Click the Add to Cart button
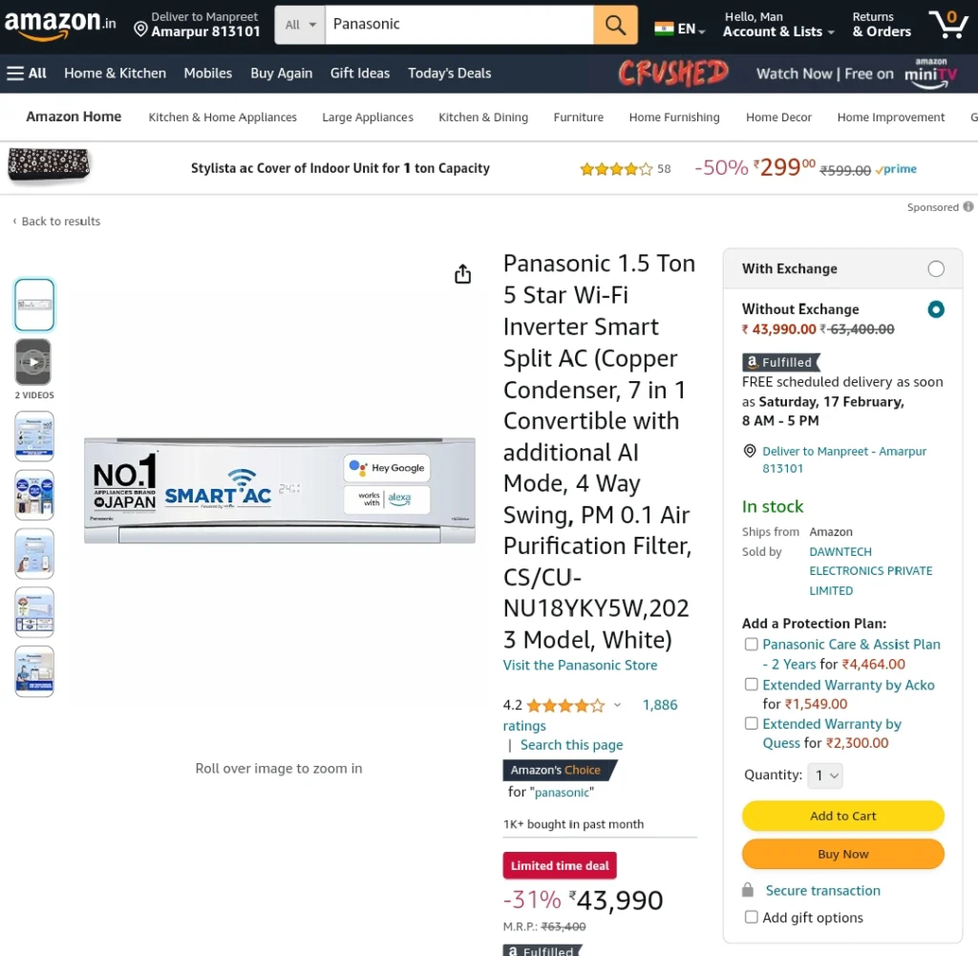The height and width of the screenshot is (956, 978). (x=842, y=816)
